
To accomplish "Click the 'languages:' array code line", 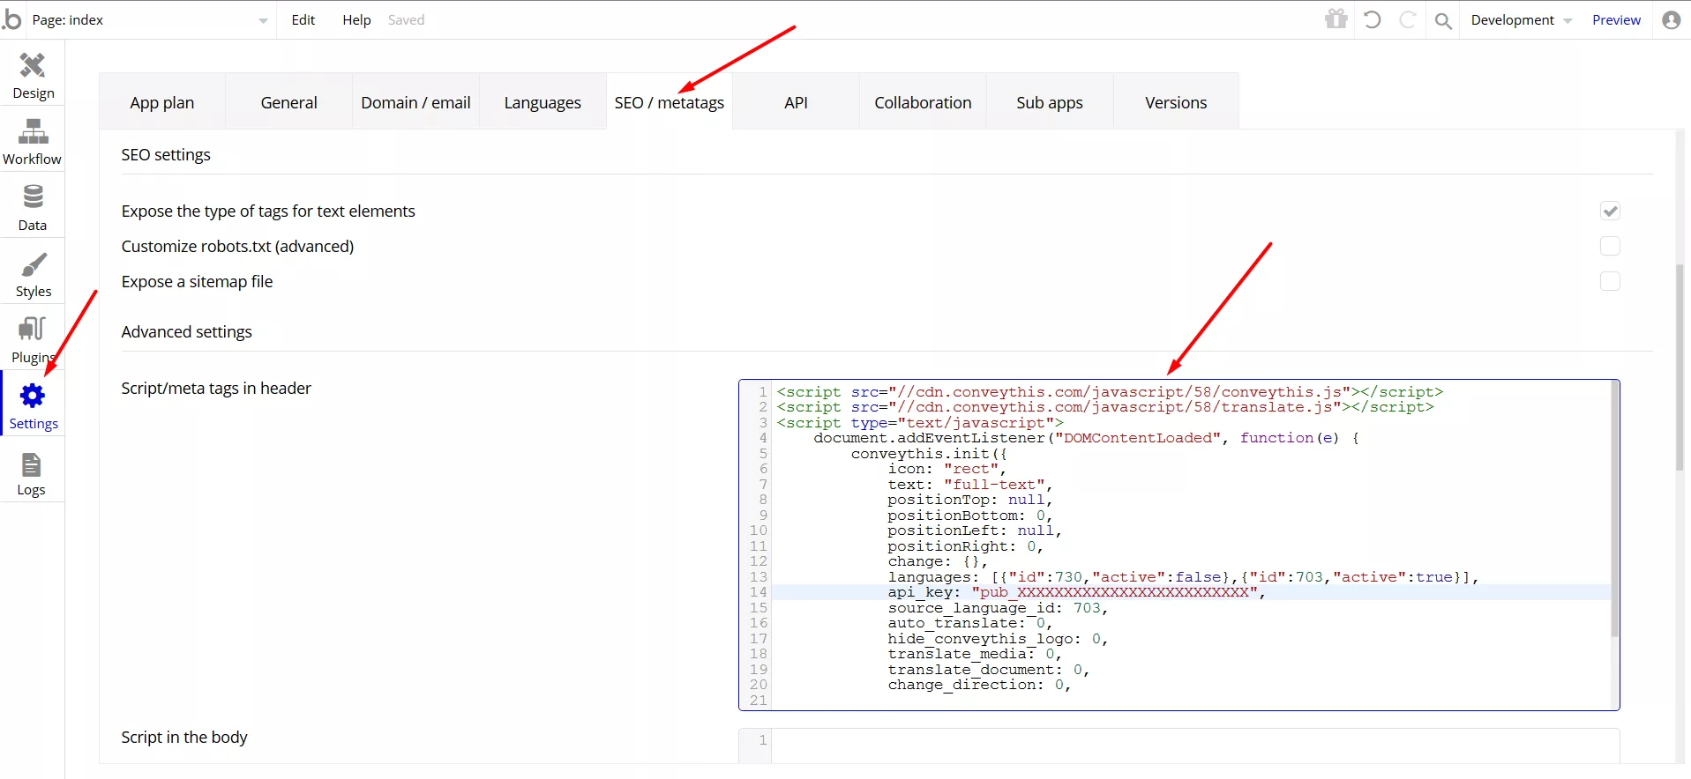I will [1183, 577].
